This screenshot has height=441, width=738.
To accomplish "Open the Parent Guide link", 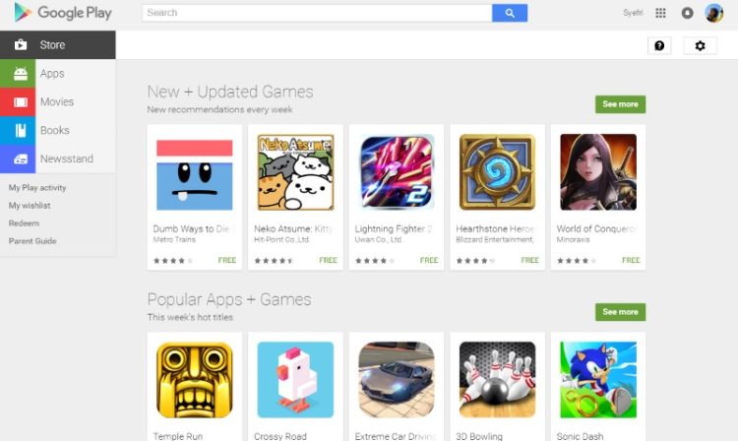I will click(32, 241).
